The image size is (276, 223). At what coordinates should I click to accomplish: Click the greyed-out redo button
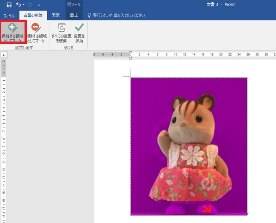pos(30,5)
